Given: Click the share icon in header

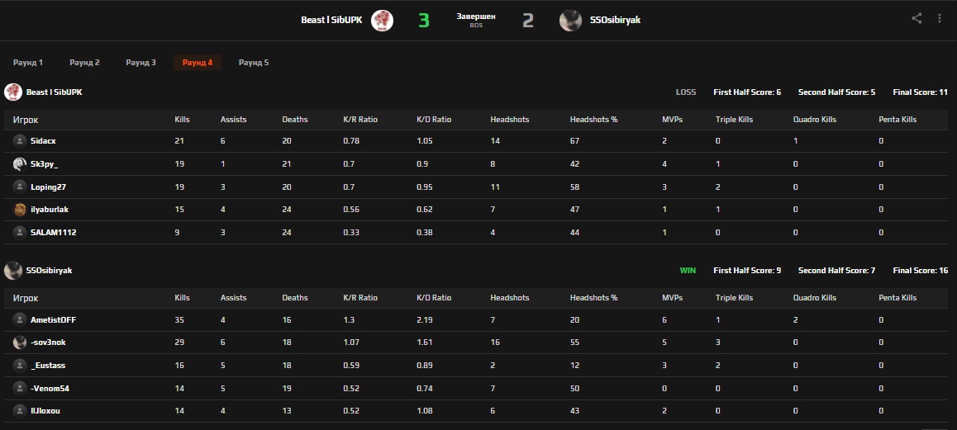Looking at the screenshot, I should point(917,18).
